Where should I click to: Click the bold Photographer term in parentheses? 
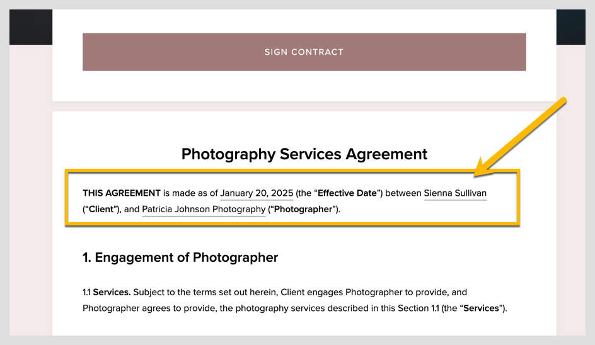303,209
